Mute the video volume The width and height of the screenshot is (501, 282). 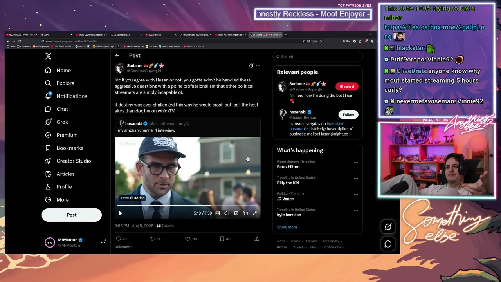(227, 213)
